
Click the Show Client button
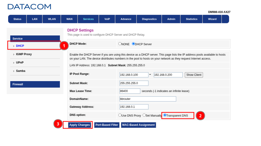coord(194,75)
